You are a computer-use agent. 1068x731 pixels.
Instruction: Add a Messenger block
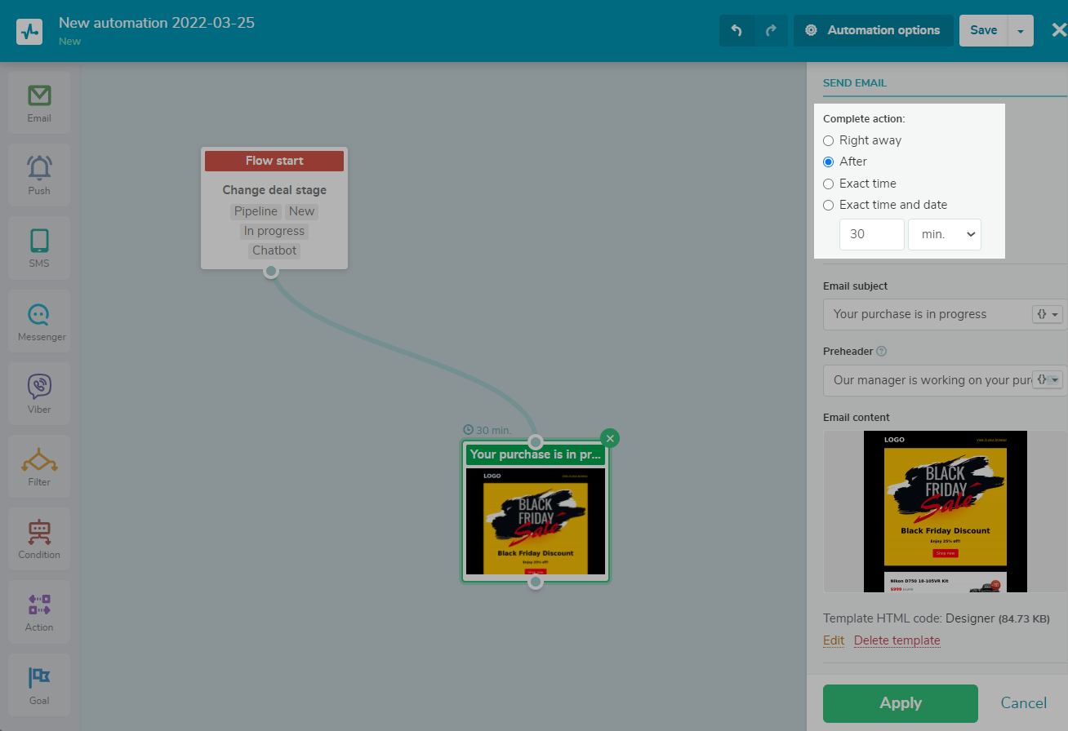point(39,321)
